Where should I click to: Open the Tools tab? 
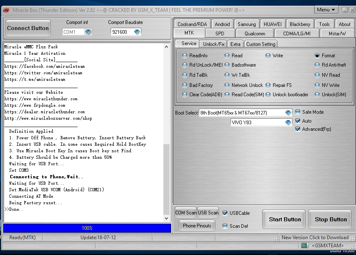pyautogui.click(x=324, y=24)
